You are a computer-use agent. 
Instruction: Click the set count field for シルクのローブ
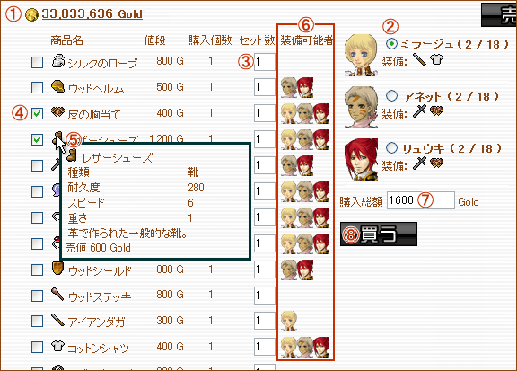(265, 62)
